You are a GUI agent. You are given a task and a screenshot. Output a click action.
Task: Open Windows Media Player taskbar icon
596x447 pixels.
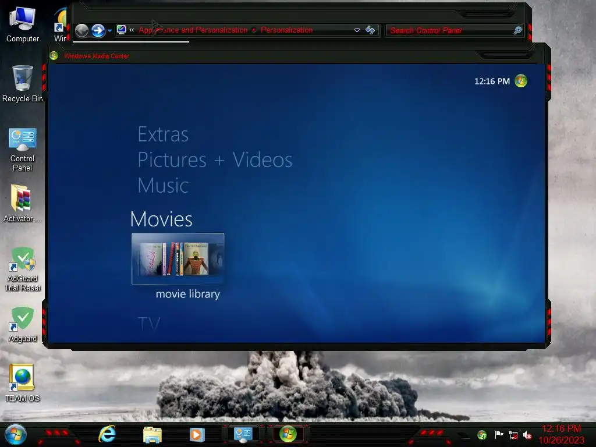pyautogui.click(x=197, y=434)
